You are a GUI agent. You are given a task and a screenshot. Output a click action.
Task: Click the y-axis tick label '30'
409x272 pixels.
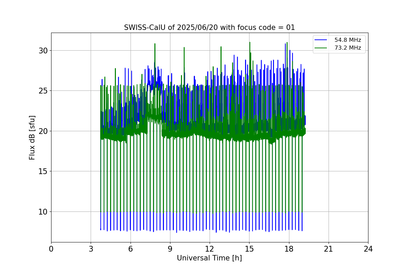(44, 51)
